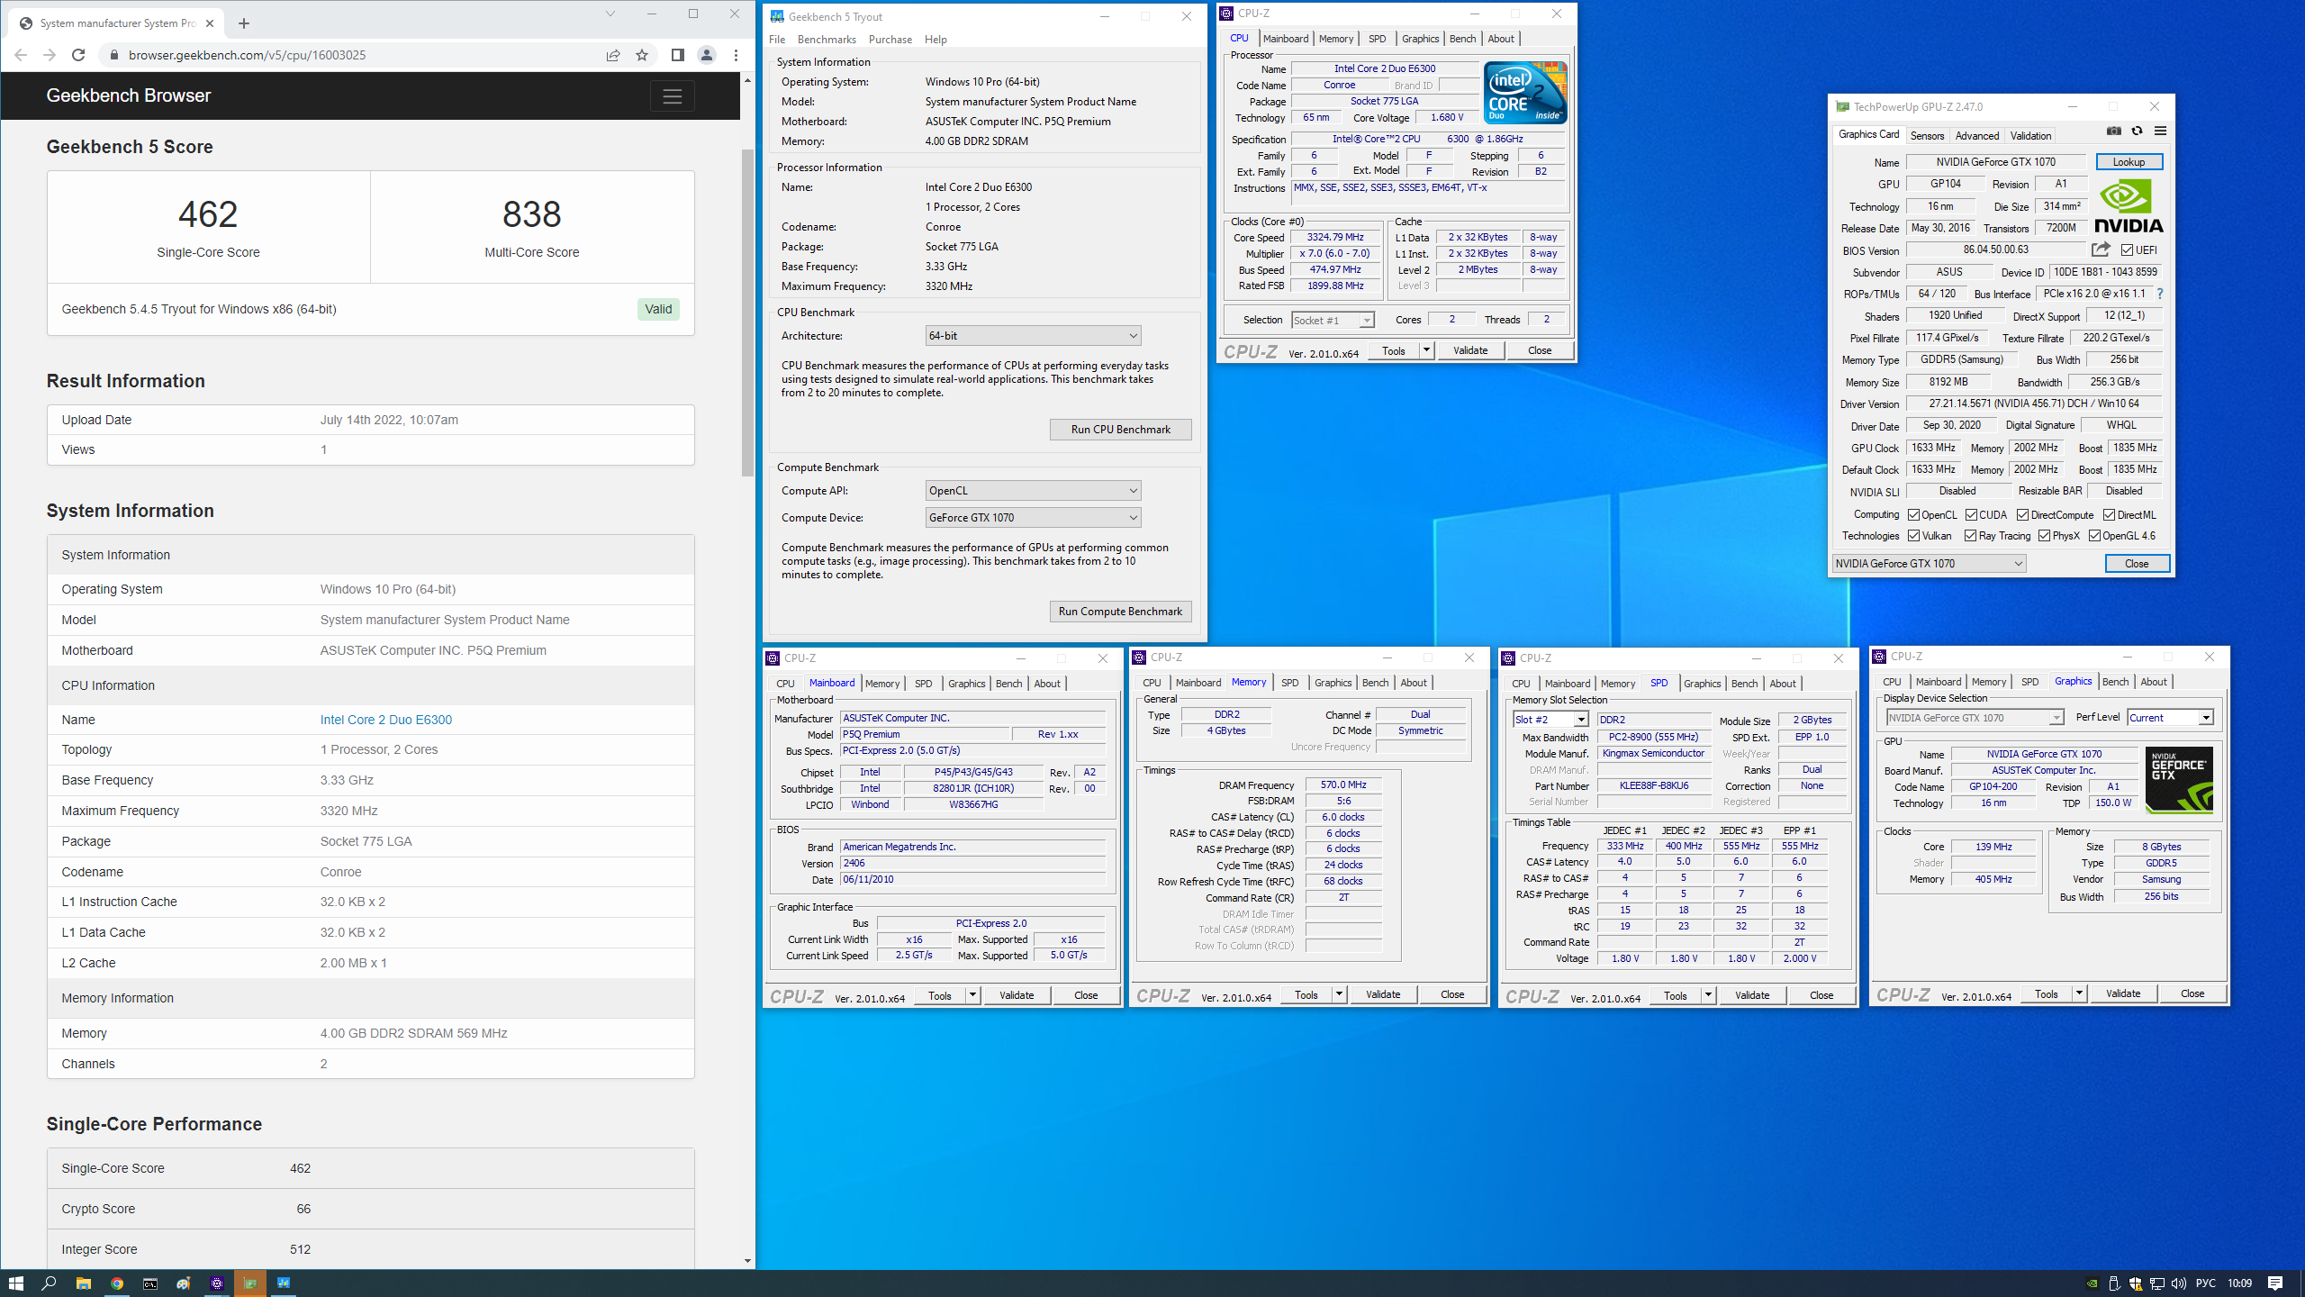Click the Geekbench taskbar icon

284,1283
